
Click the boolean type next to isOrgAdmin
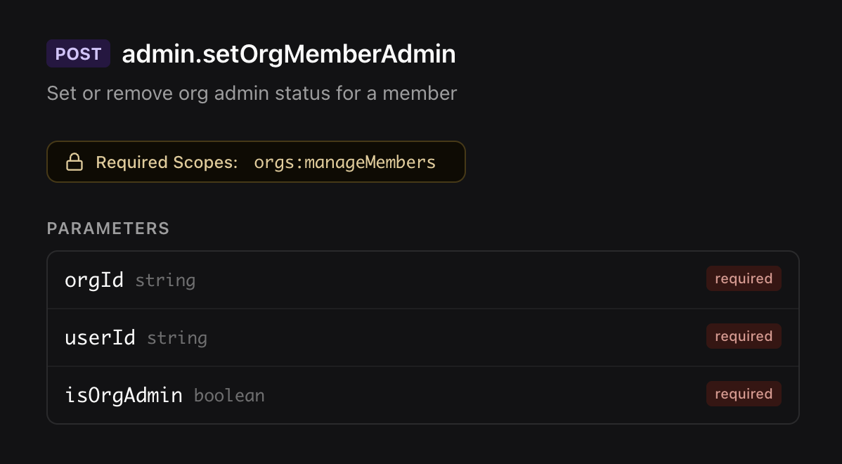(x=229, y=396)
